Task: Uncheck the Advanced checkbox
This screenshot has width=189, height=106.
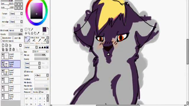Action: pos(25,72)
